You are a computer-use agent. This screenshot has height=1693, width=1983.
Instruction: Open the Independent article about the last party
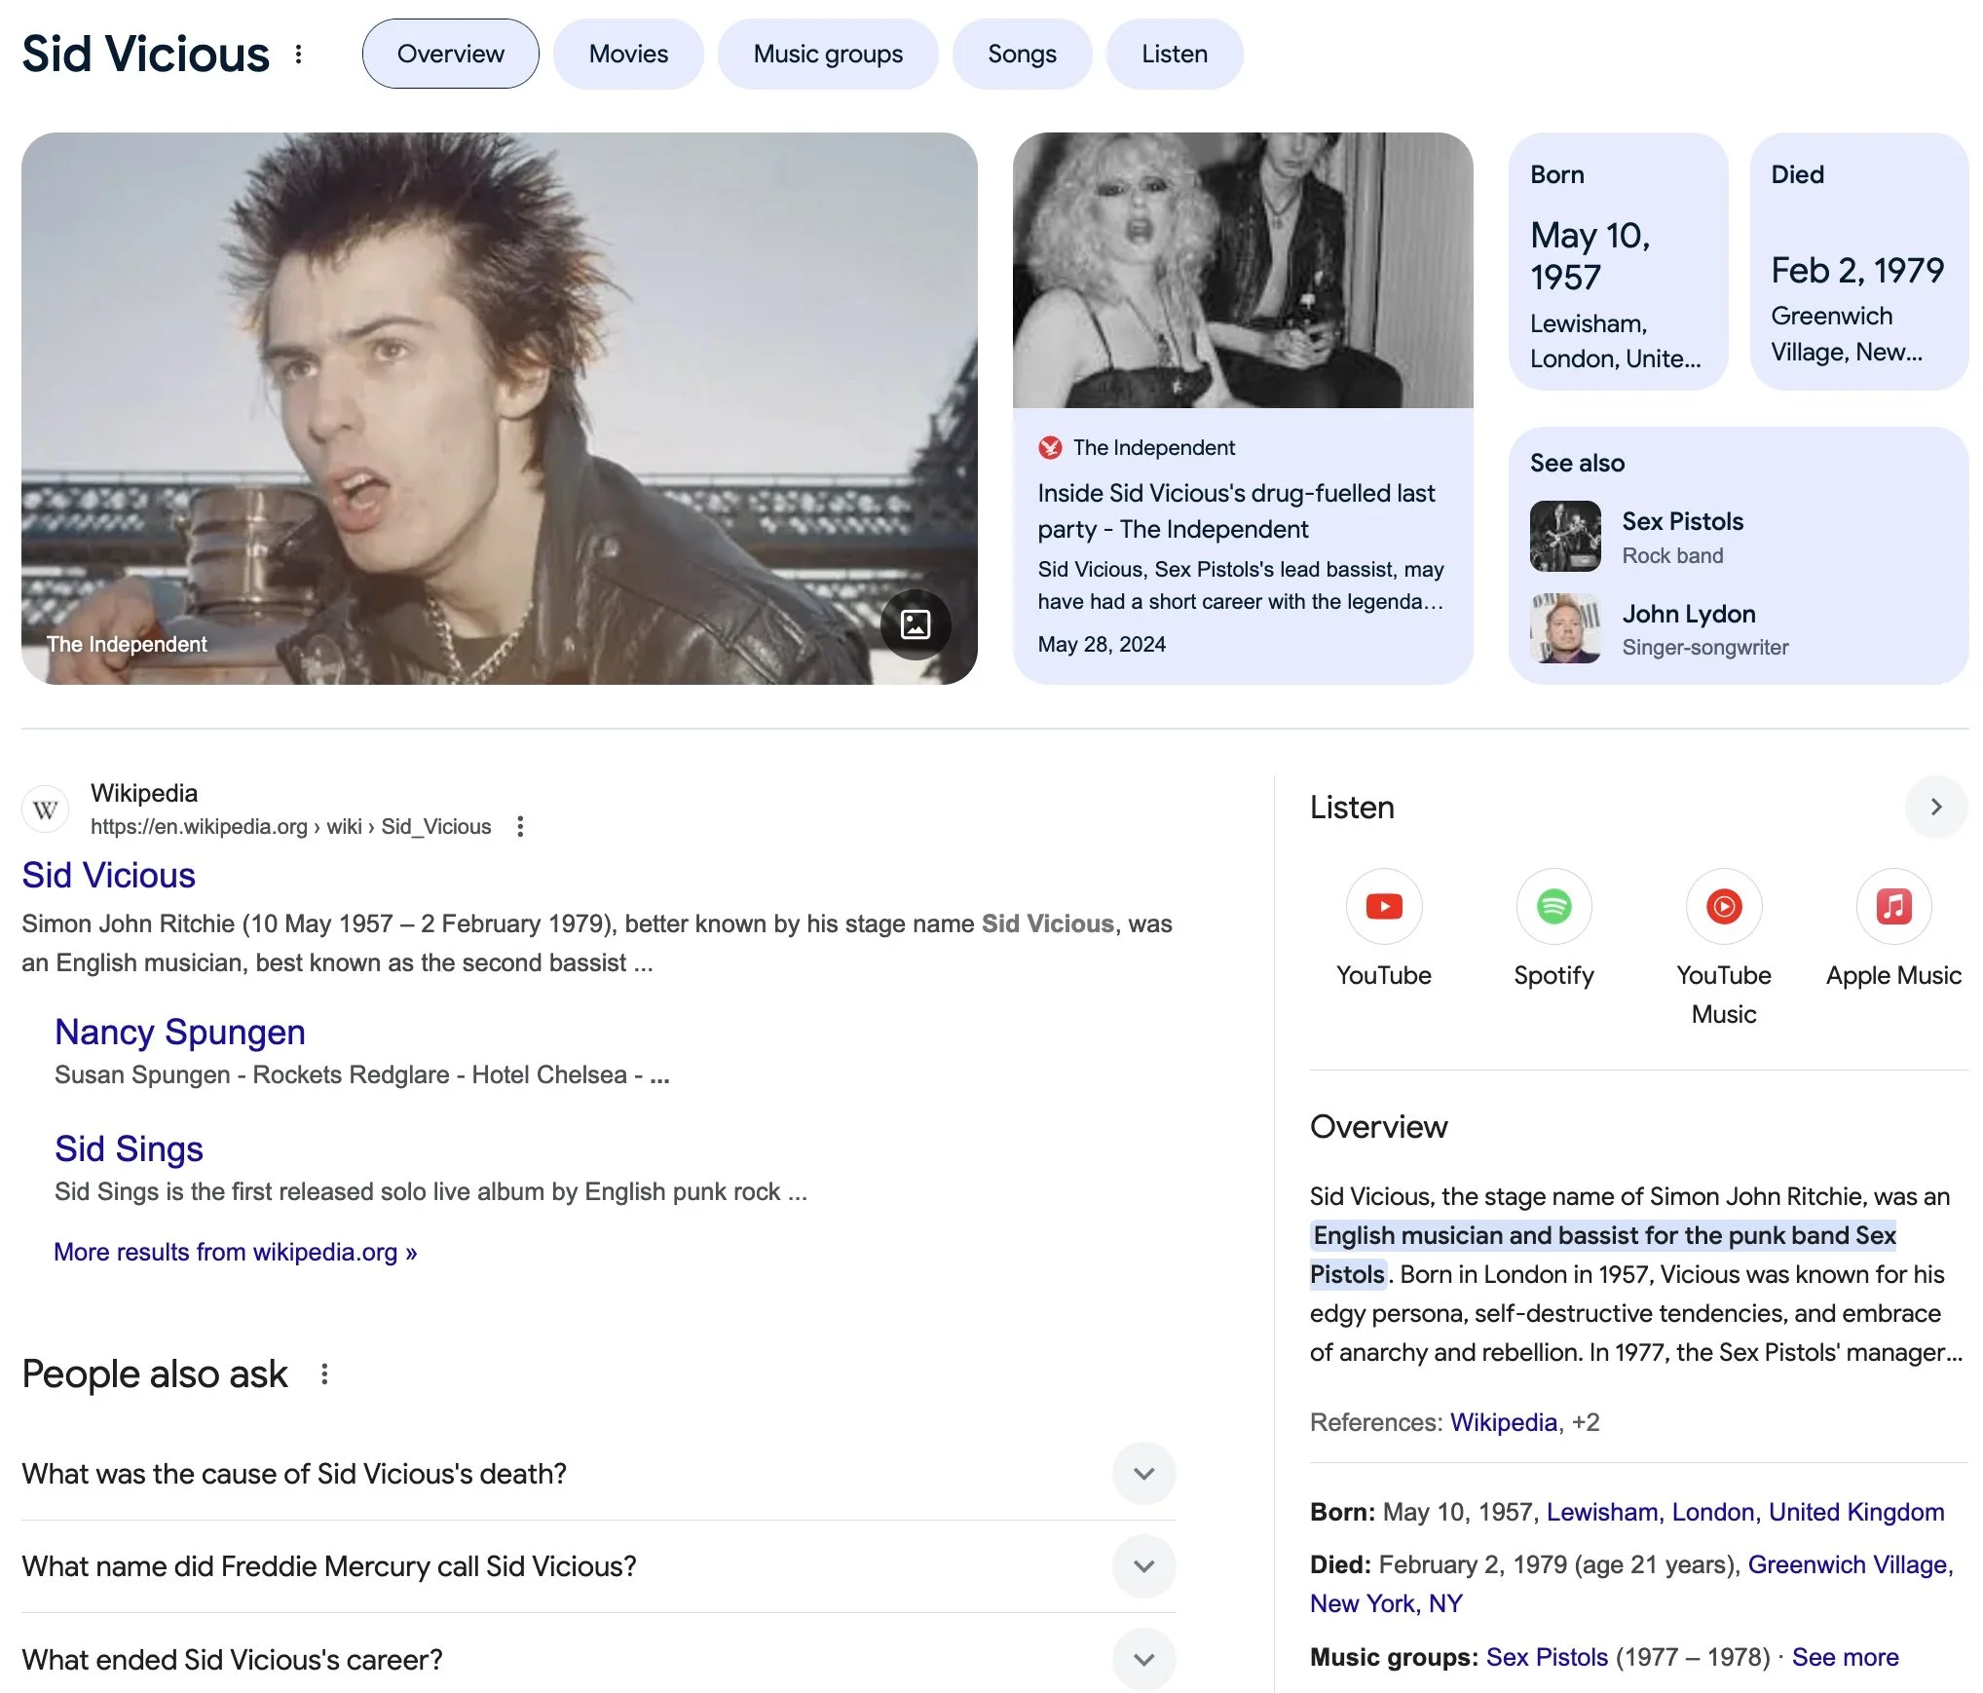(1235, 510)
